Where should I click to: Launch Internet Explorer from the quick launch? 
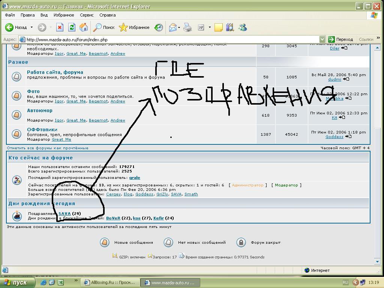coord(43,282)
